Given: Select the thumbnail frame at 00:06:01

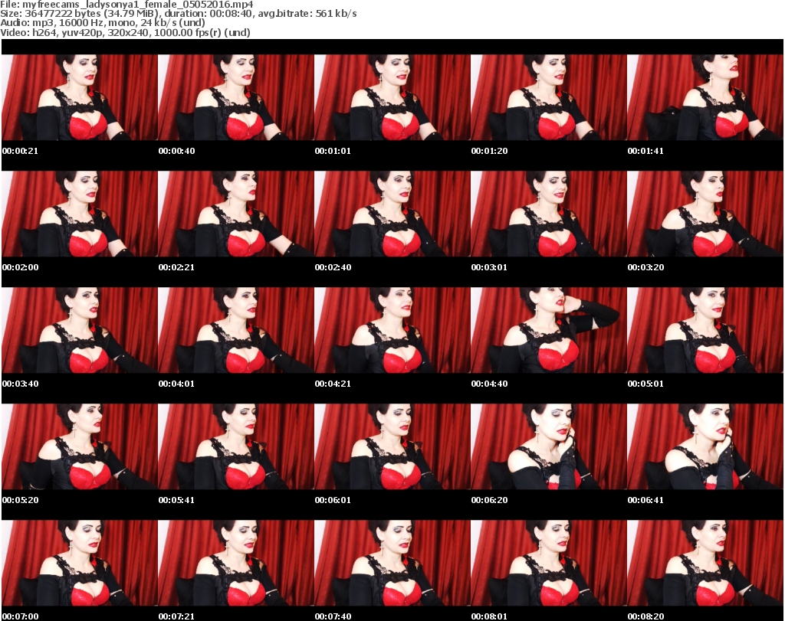Looking at the screenshot, I should 392,447.
